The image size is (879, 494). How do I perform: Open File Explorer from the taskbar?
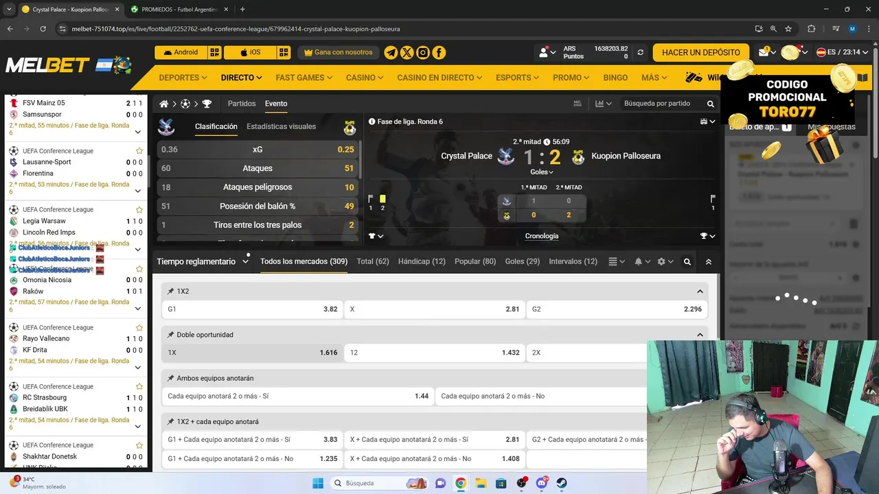481,483
